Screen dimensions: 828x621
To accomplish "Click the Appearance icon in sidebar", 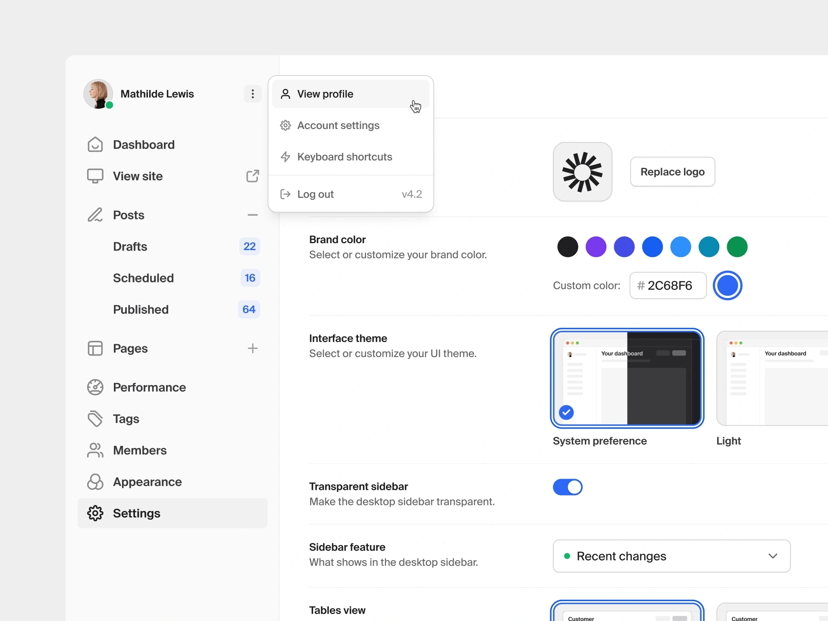I will click(x=95, y=481).
